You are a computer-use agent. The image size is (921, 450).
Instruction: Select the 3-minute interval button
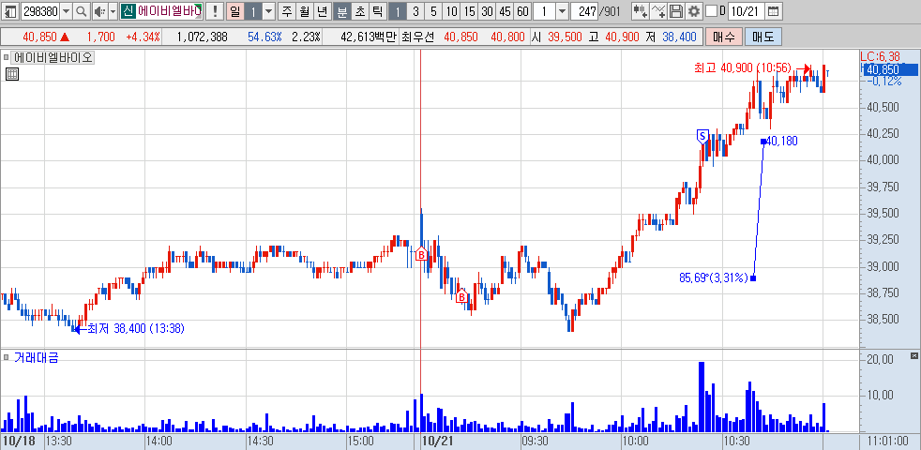click(415, 11)
